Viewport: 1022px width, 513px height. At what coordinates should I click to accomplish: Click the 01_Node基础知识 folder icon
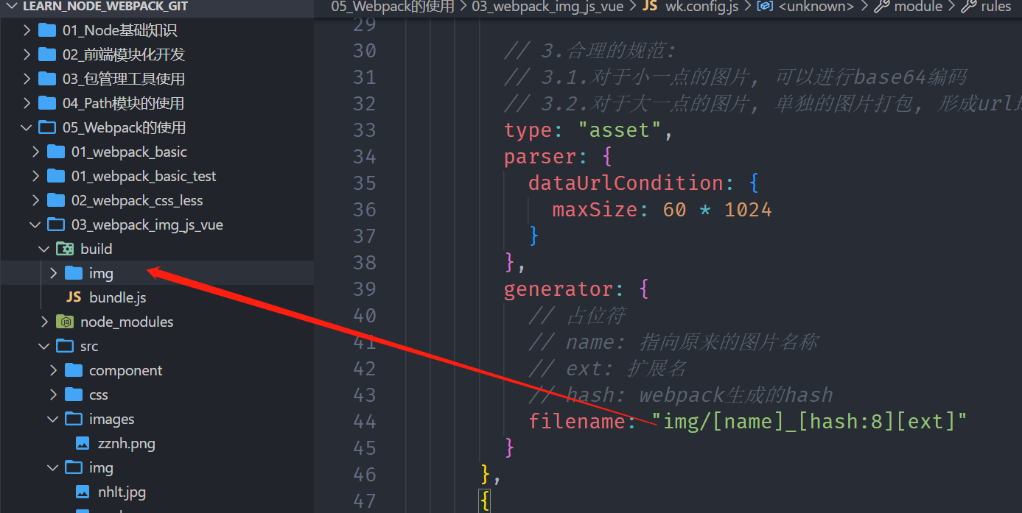click(x=47, y=30)
